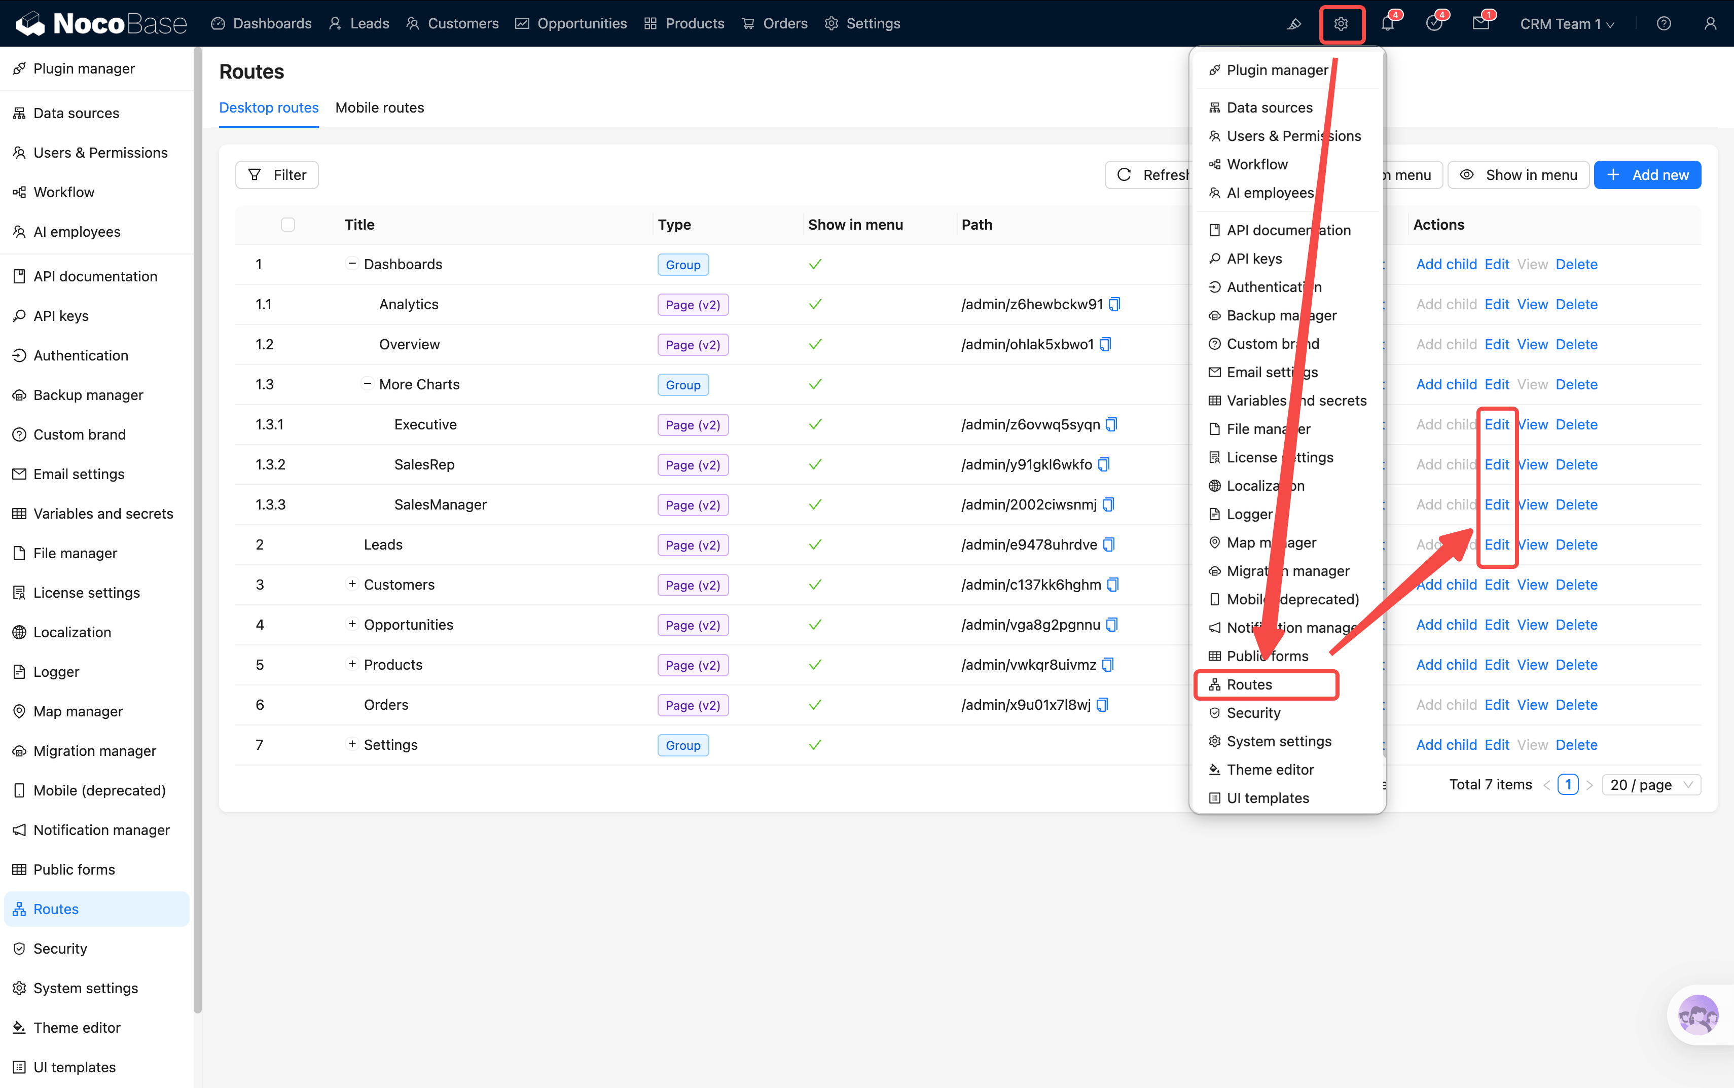The width and height of the screenshot is (1734, 1088).
Task: Switch to the Mobile routes tab
Action: [x=379, y=107]
